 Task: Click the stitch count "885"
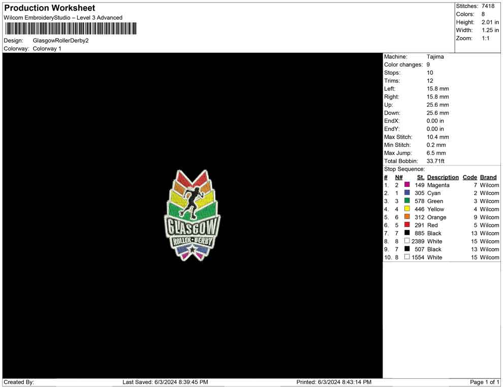click(420, 234)
